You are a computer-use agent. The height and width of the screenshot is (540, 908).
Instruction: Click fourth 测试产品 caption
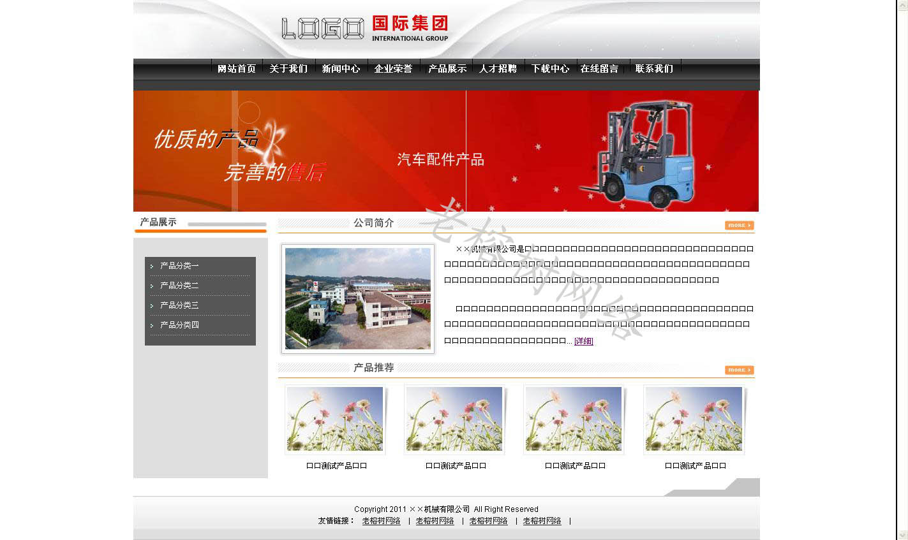pyautogui.click(x=696, y=466)
